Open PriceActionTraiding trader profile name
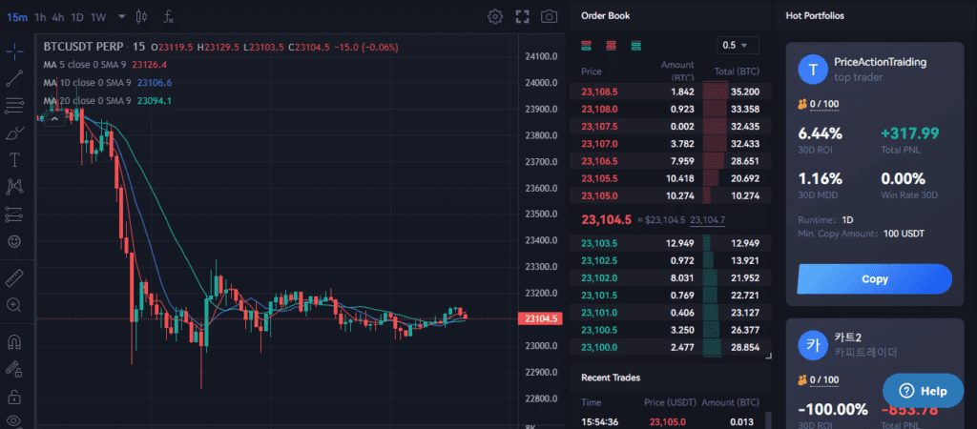 880,62
